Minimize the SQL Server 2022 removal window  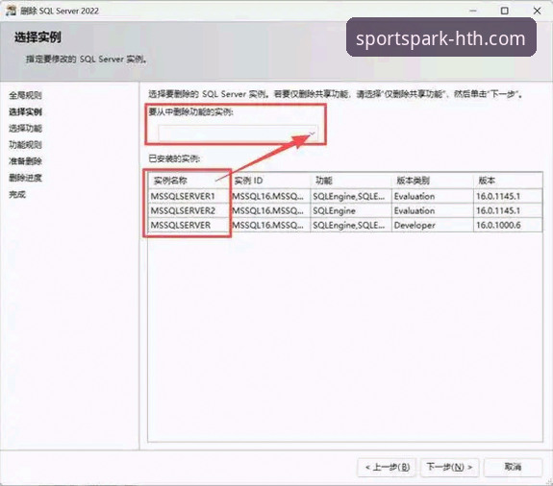coord(473,11)
